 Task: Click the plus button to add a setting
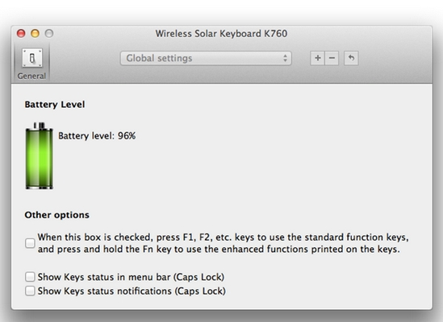[318, 58]
